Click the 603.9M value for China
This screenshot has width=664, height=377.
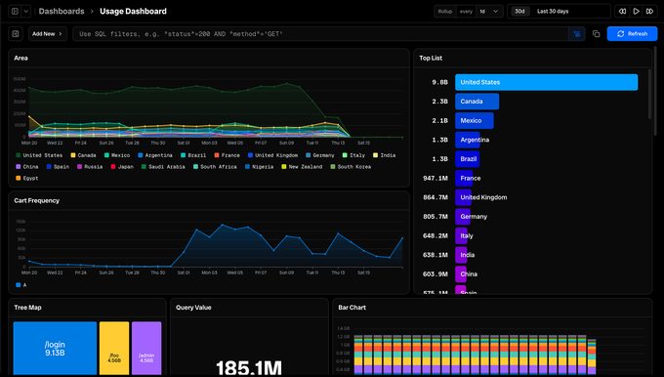pos(436,274)
